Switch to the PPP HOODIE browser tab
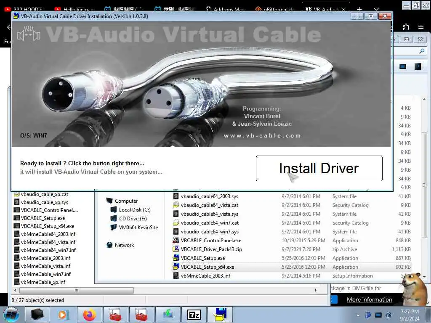 [24, 9]
